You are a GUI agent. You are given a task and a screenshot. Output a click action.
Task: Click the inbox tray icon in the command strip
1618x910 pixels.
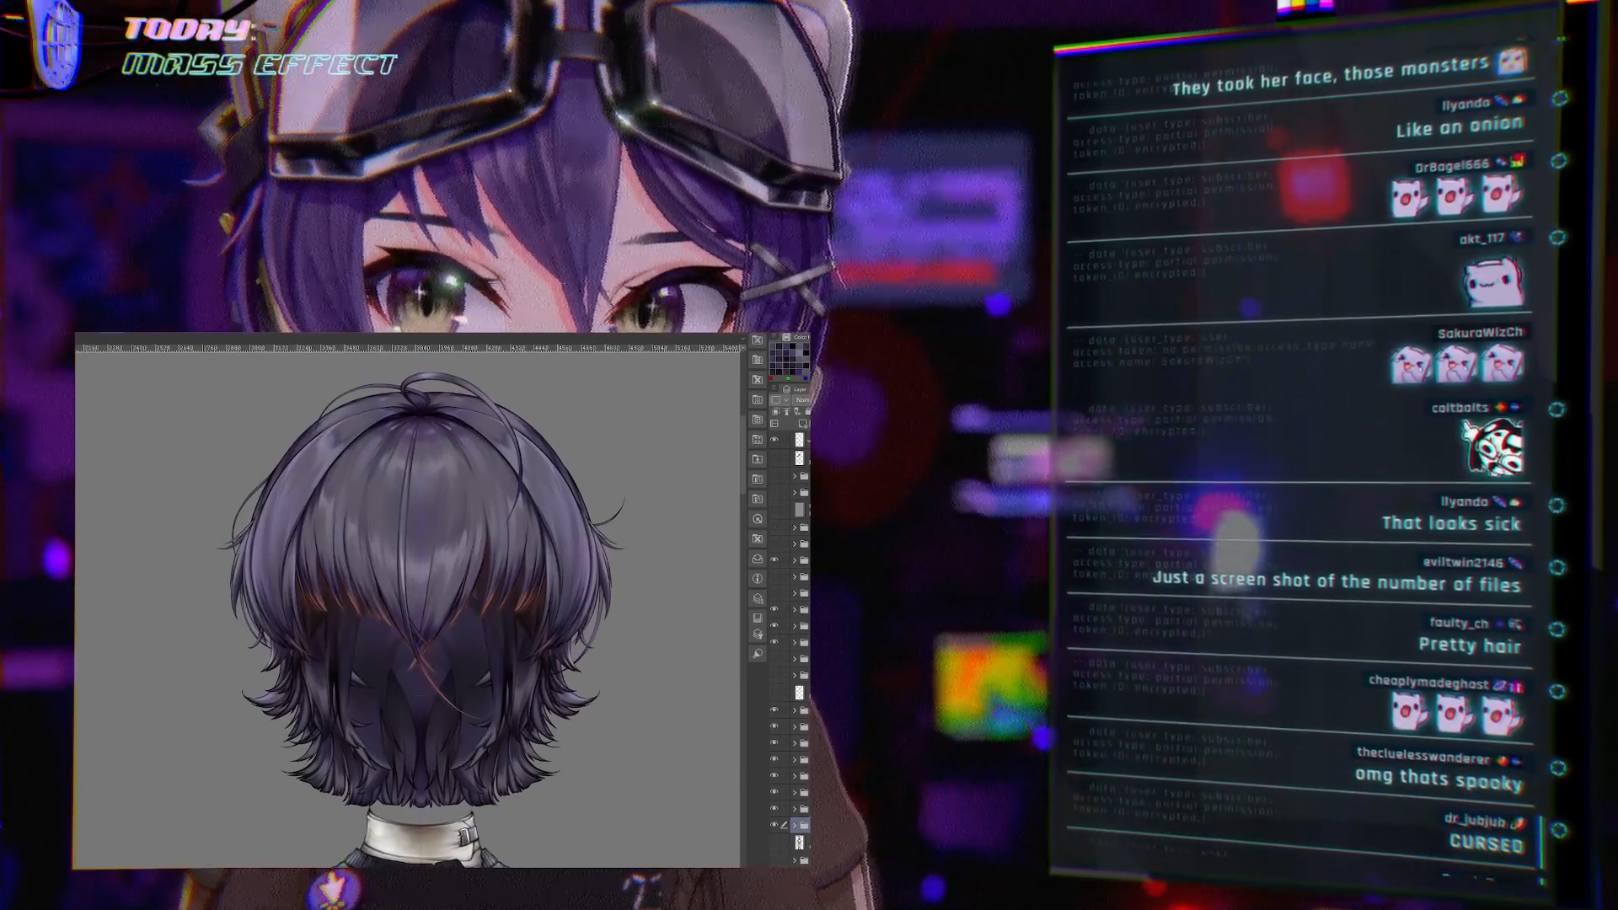[x=758, y=559]
